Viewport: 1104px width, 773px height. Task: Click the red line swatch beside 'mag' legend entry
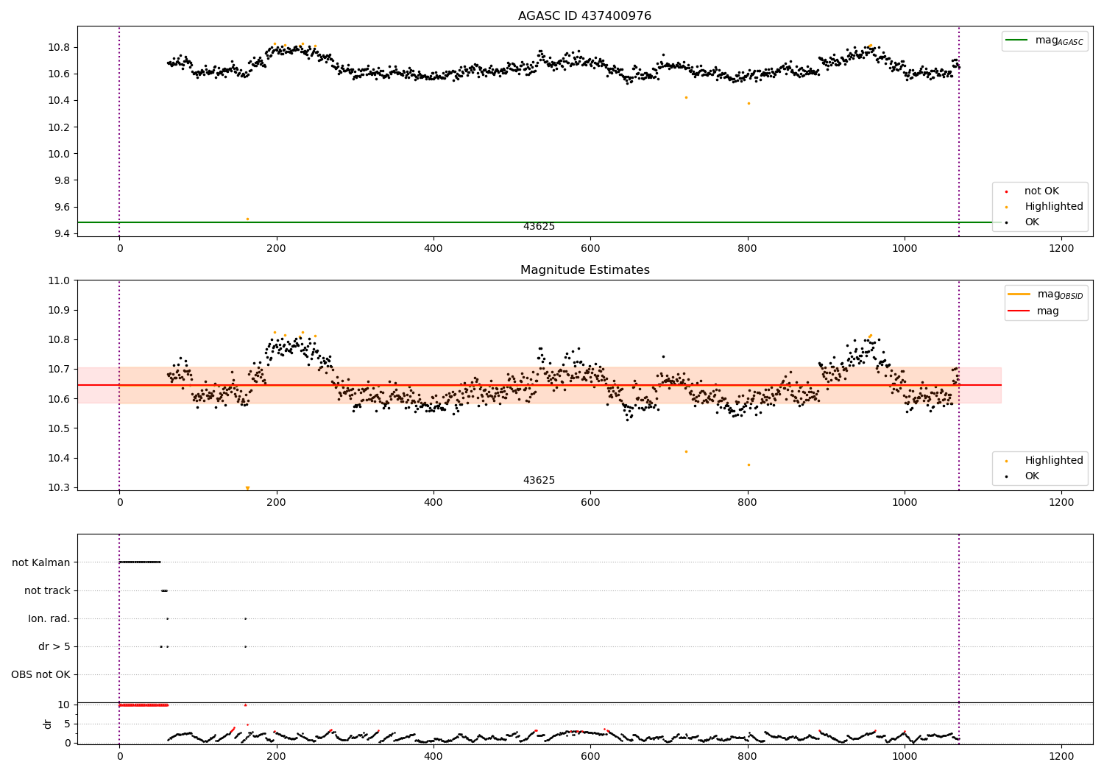pos(1019,311)
